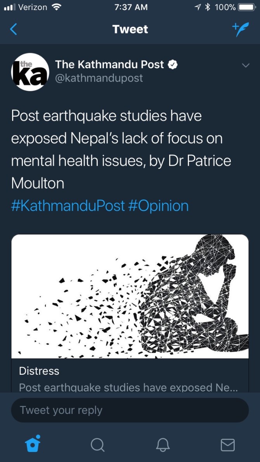This screenshot has height=462, width=260.
Task: Tap the #KathmanduPost hashtag
Action: click(x=68, y=206)
